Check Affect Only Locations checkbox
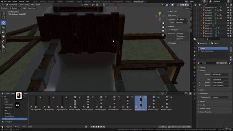The width and height of the screenshot is (233, 131). 177,36
